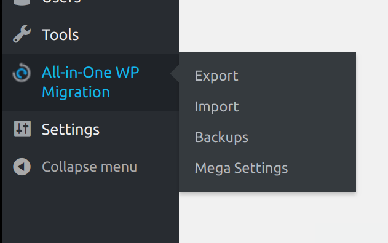Open the Export submenu item
Screen dimensions: 388x243
click(x=216, y=76)
